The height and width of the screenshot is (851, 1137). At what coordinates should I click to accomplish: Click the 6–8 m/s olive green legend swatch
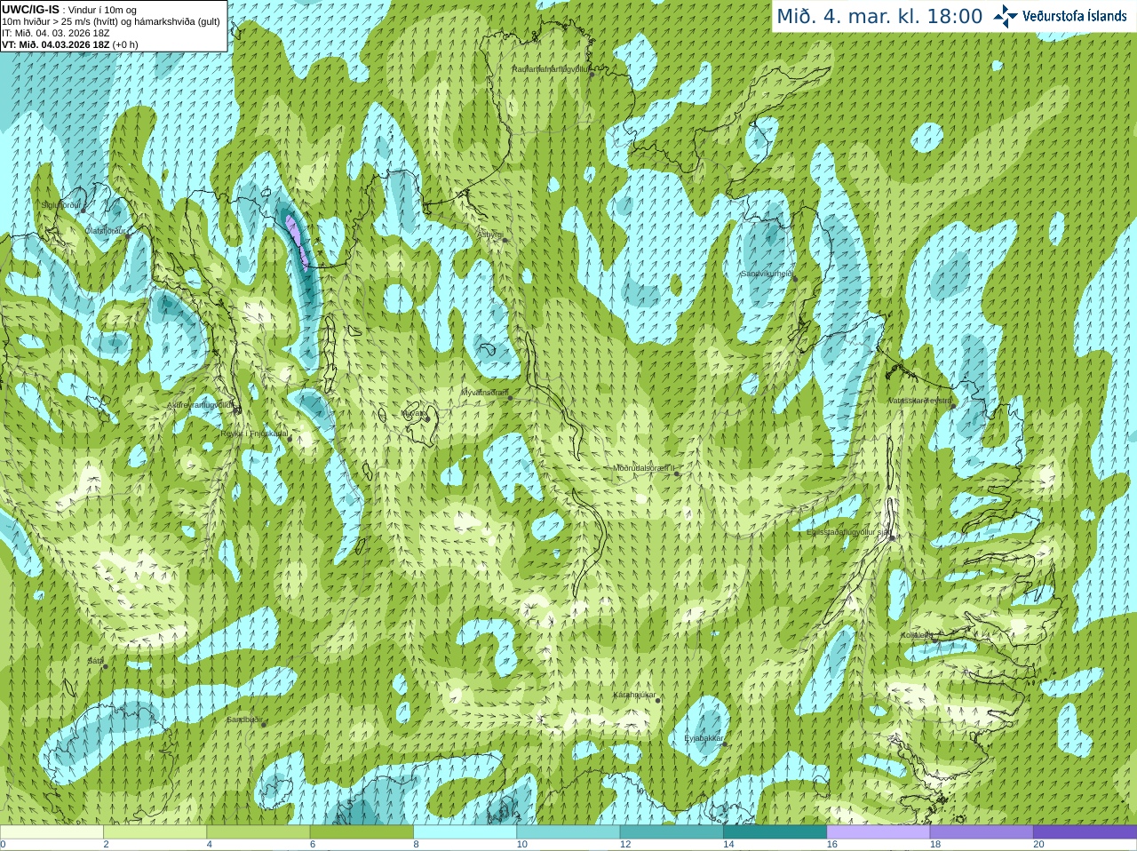[x=362, y=832]
